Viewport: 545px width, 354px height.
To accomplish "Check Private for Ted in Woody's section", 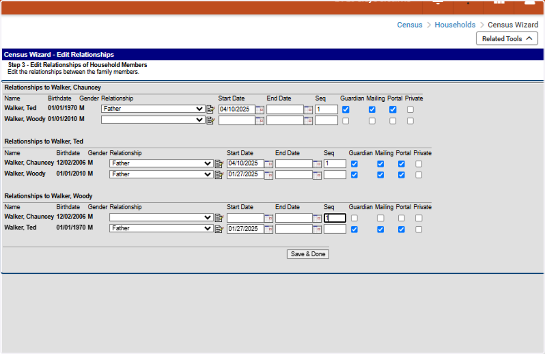I will pyautogui.click(x=419, y=229).
